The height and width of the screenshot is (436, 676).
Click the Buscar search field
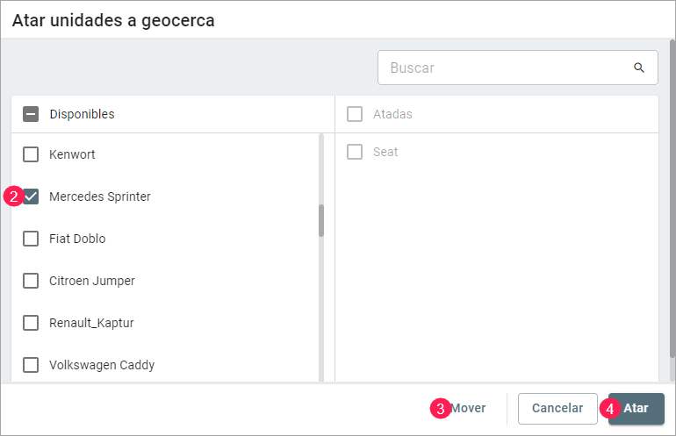tap(505, 68)
